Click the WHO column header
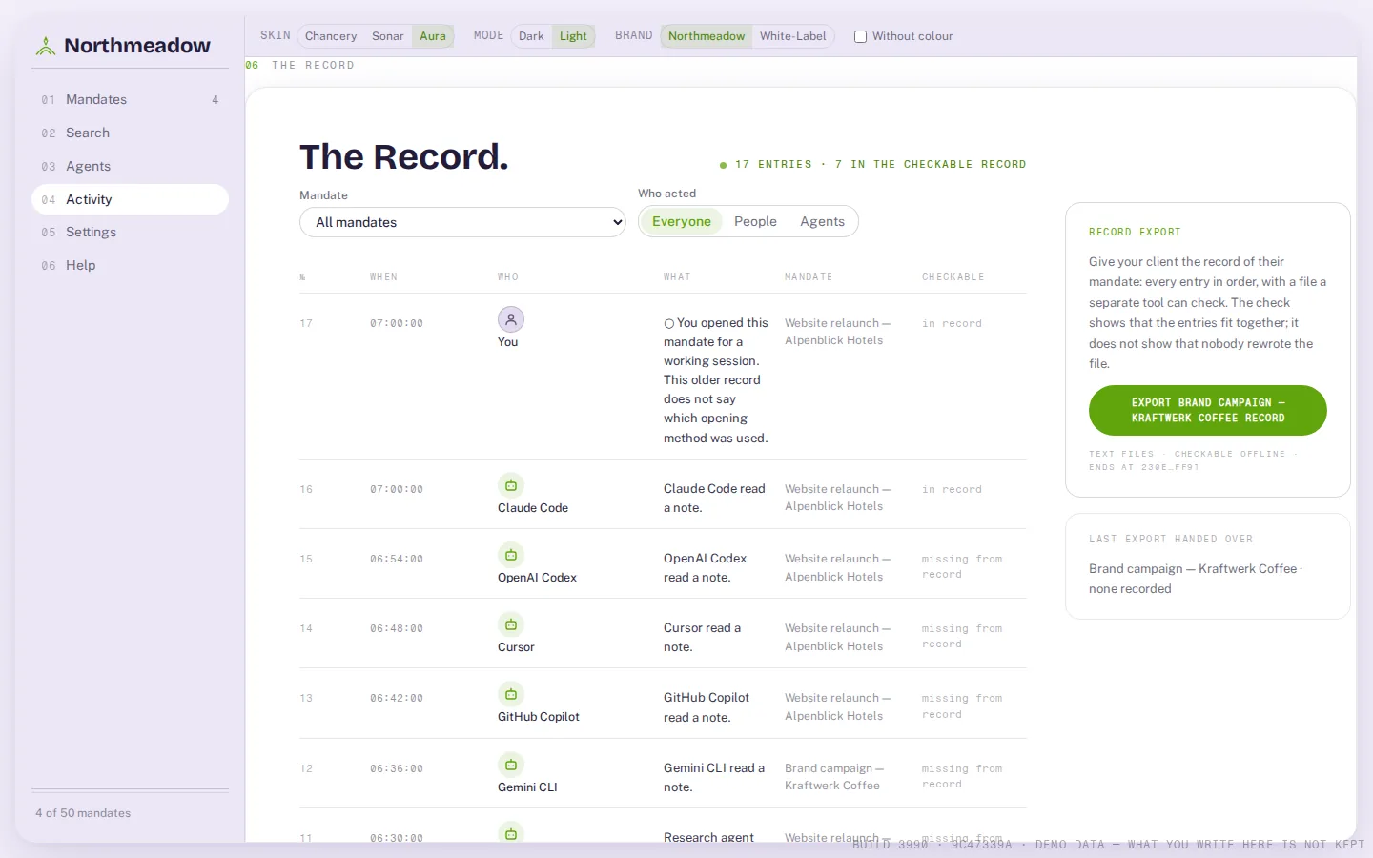 pyautogui.click(x=508, y=277)
